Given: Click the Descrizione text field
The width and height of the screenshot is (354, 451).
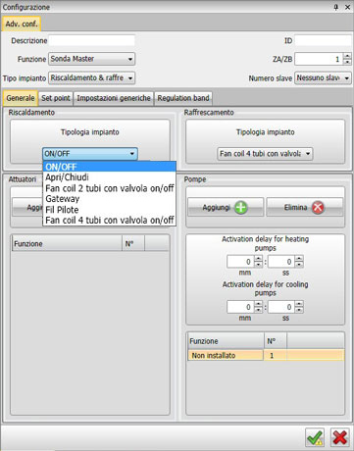Looking at the screenshot, I should [91, 40].
